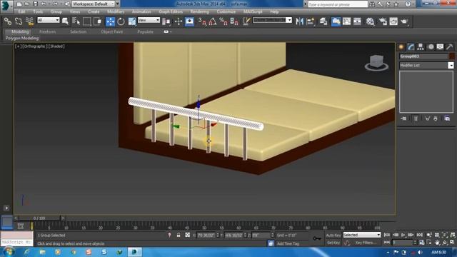The width and height of the screenshot is (457, 257).
Task: Switch to the Freeform ribbon tab
Action: [47, 31]
